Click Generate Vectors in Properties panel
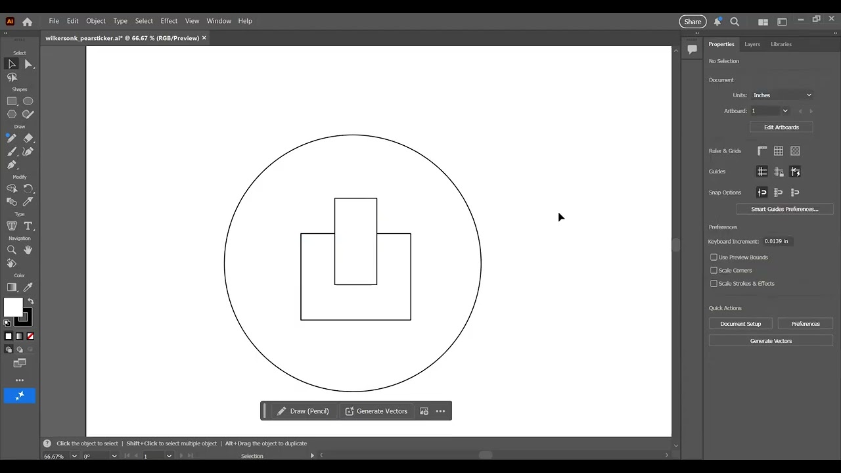The image size is (841, 473). coord(771,341)
